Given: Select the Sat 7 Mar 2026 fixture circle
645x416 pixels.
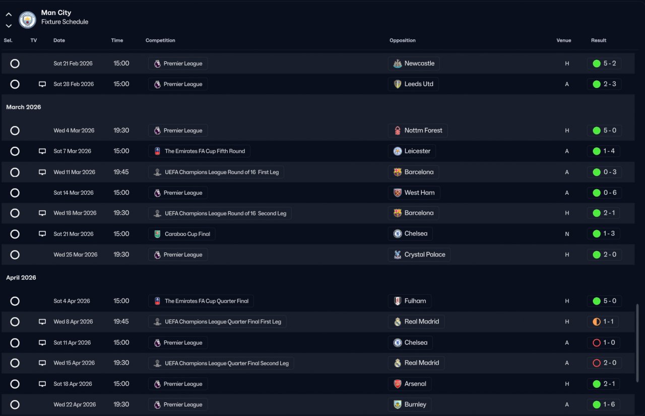Looking at the screenshot, I should (x=15, y=151).
